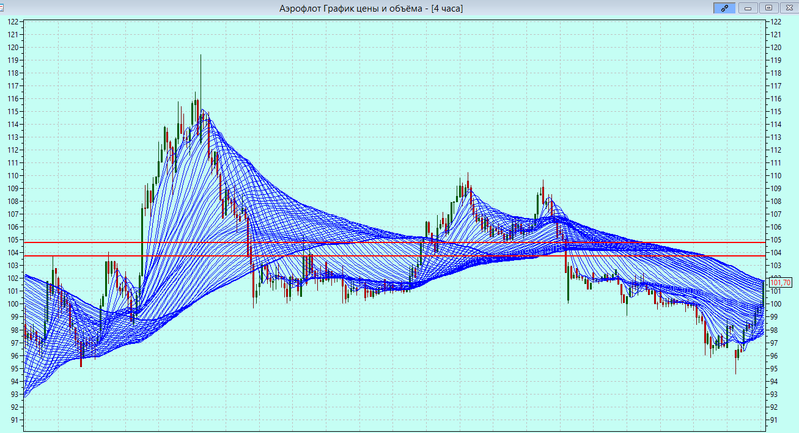Click the left axis label 122
This screenshot has height=433, width=799.
pos(13,22)
